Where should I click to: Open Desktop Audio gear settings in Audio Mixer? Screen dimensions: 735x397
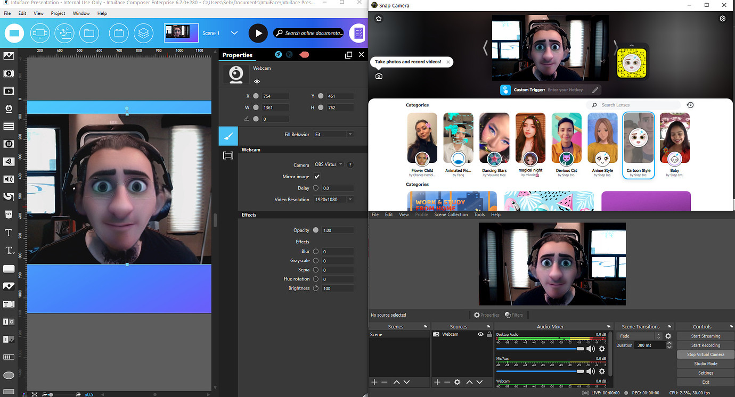[601, 349]
